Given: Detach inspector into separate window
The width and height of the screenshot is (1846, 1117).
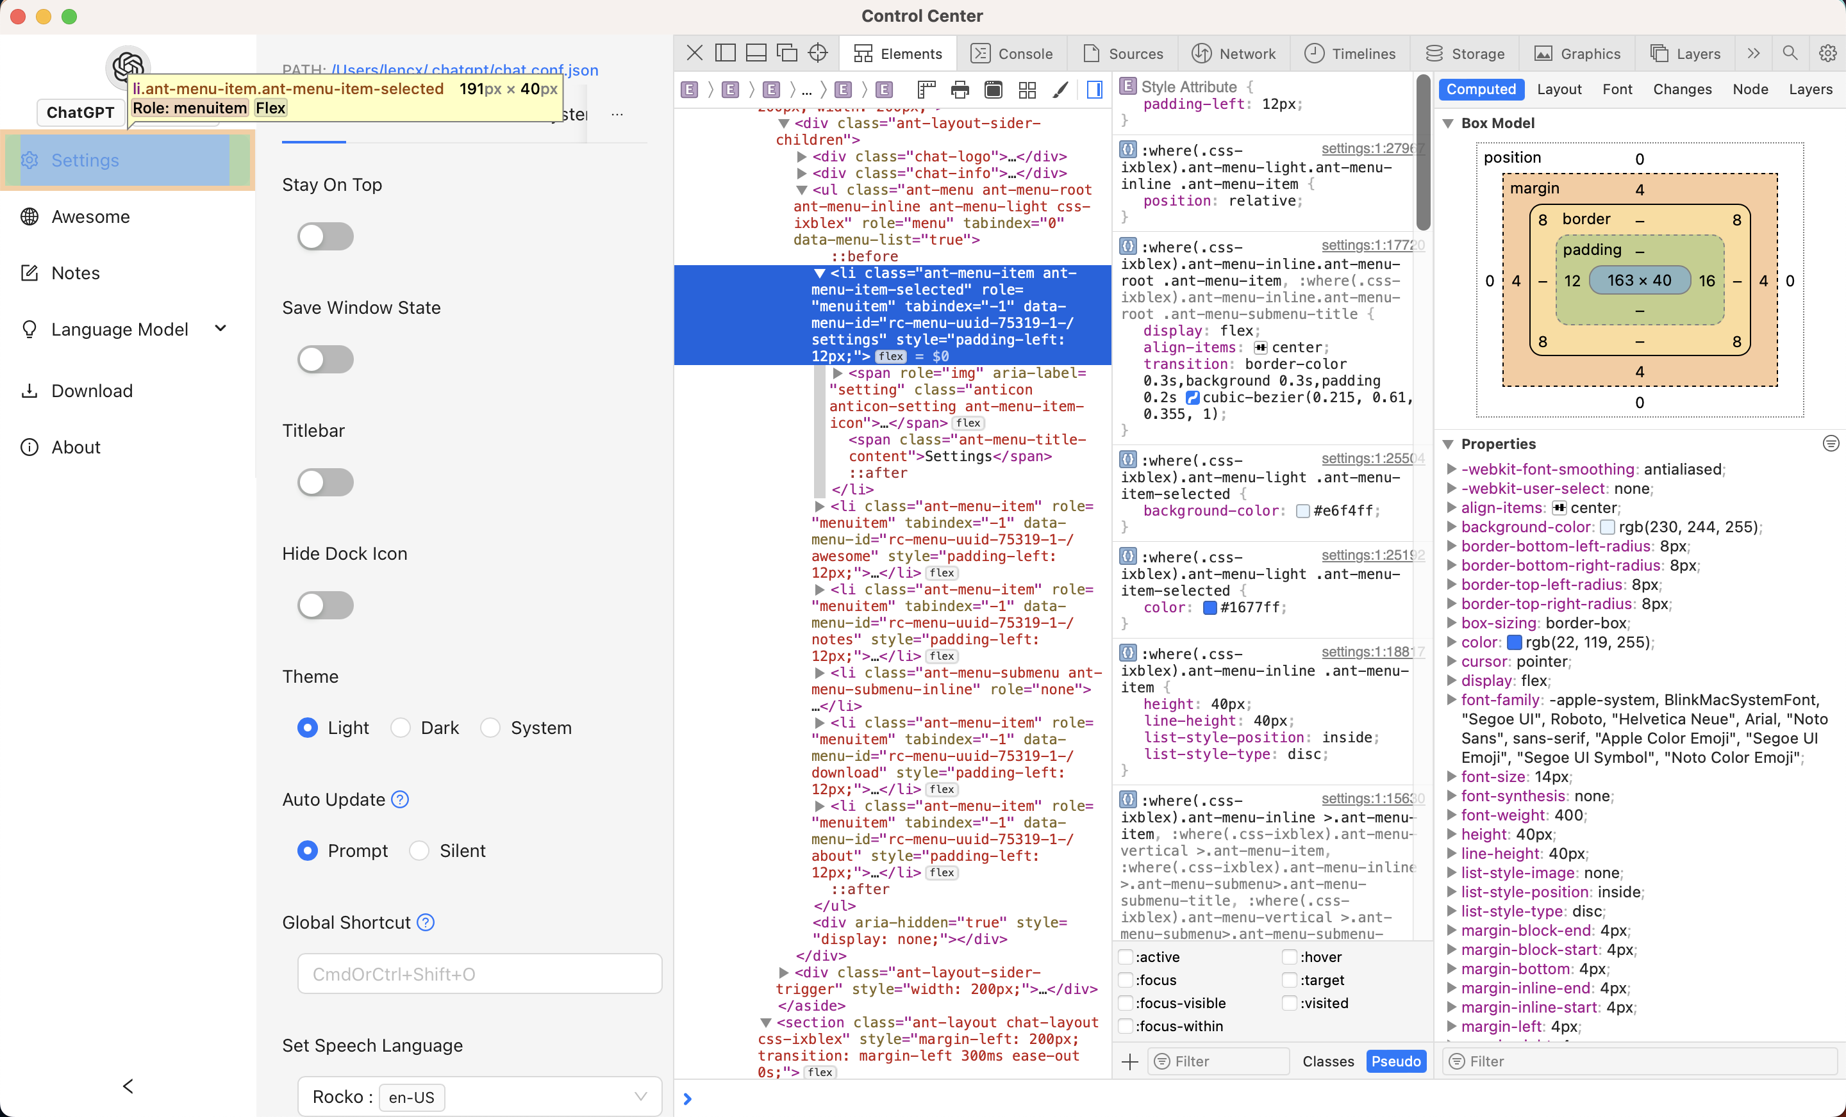Looking at the screenshot, I should click(x=787, y=53).
